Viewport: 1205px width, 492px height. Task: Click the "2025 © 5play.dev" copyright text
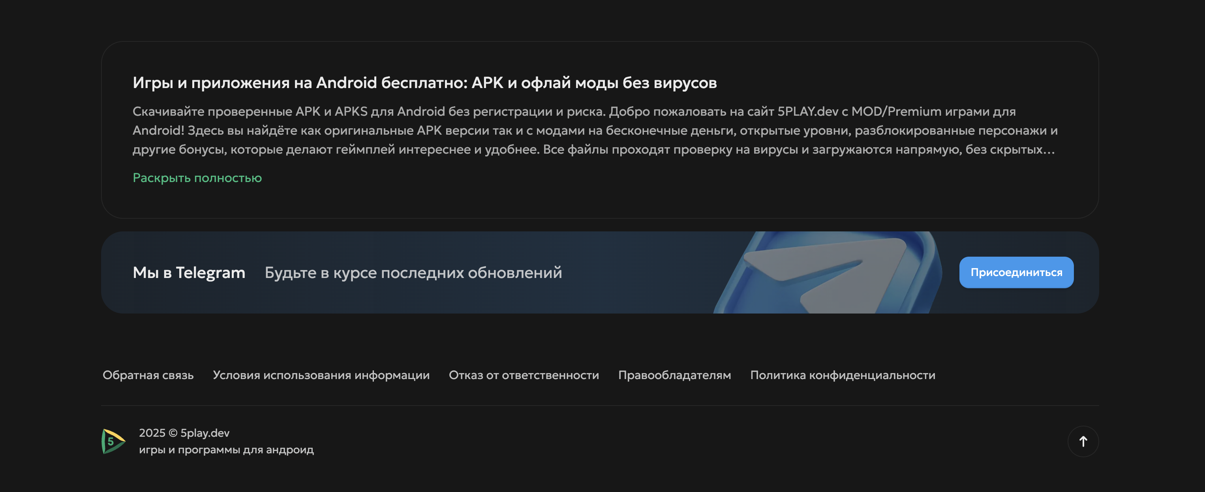(x=184, y=433)
